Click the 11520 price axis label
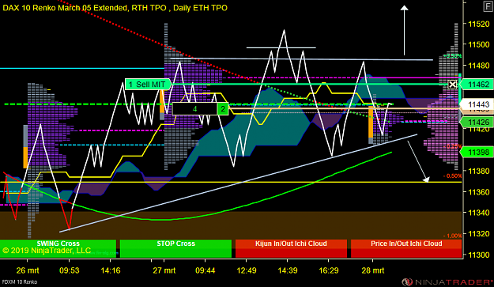Image resolution: width=494 pixels, height=287 pixels. click(479, 24)
